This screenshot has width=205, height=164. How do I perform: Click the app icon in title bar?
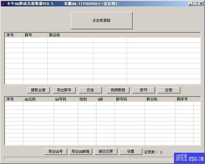pos(3,4)
